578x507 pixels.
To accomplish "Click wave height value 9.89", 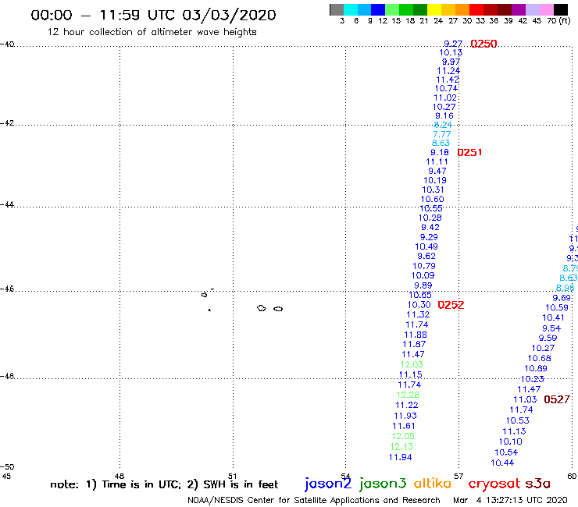I will pos(423,285).
